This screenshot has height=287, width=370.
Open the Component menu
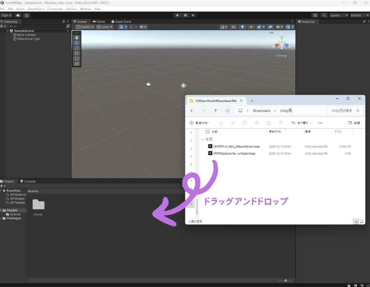click(55, 9)
